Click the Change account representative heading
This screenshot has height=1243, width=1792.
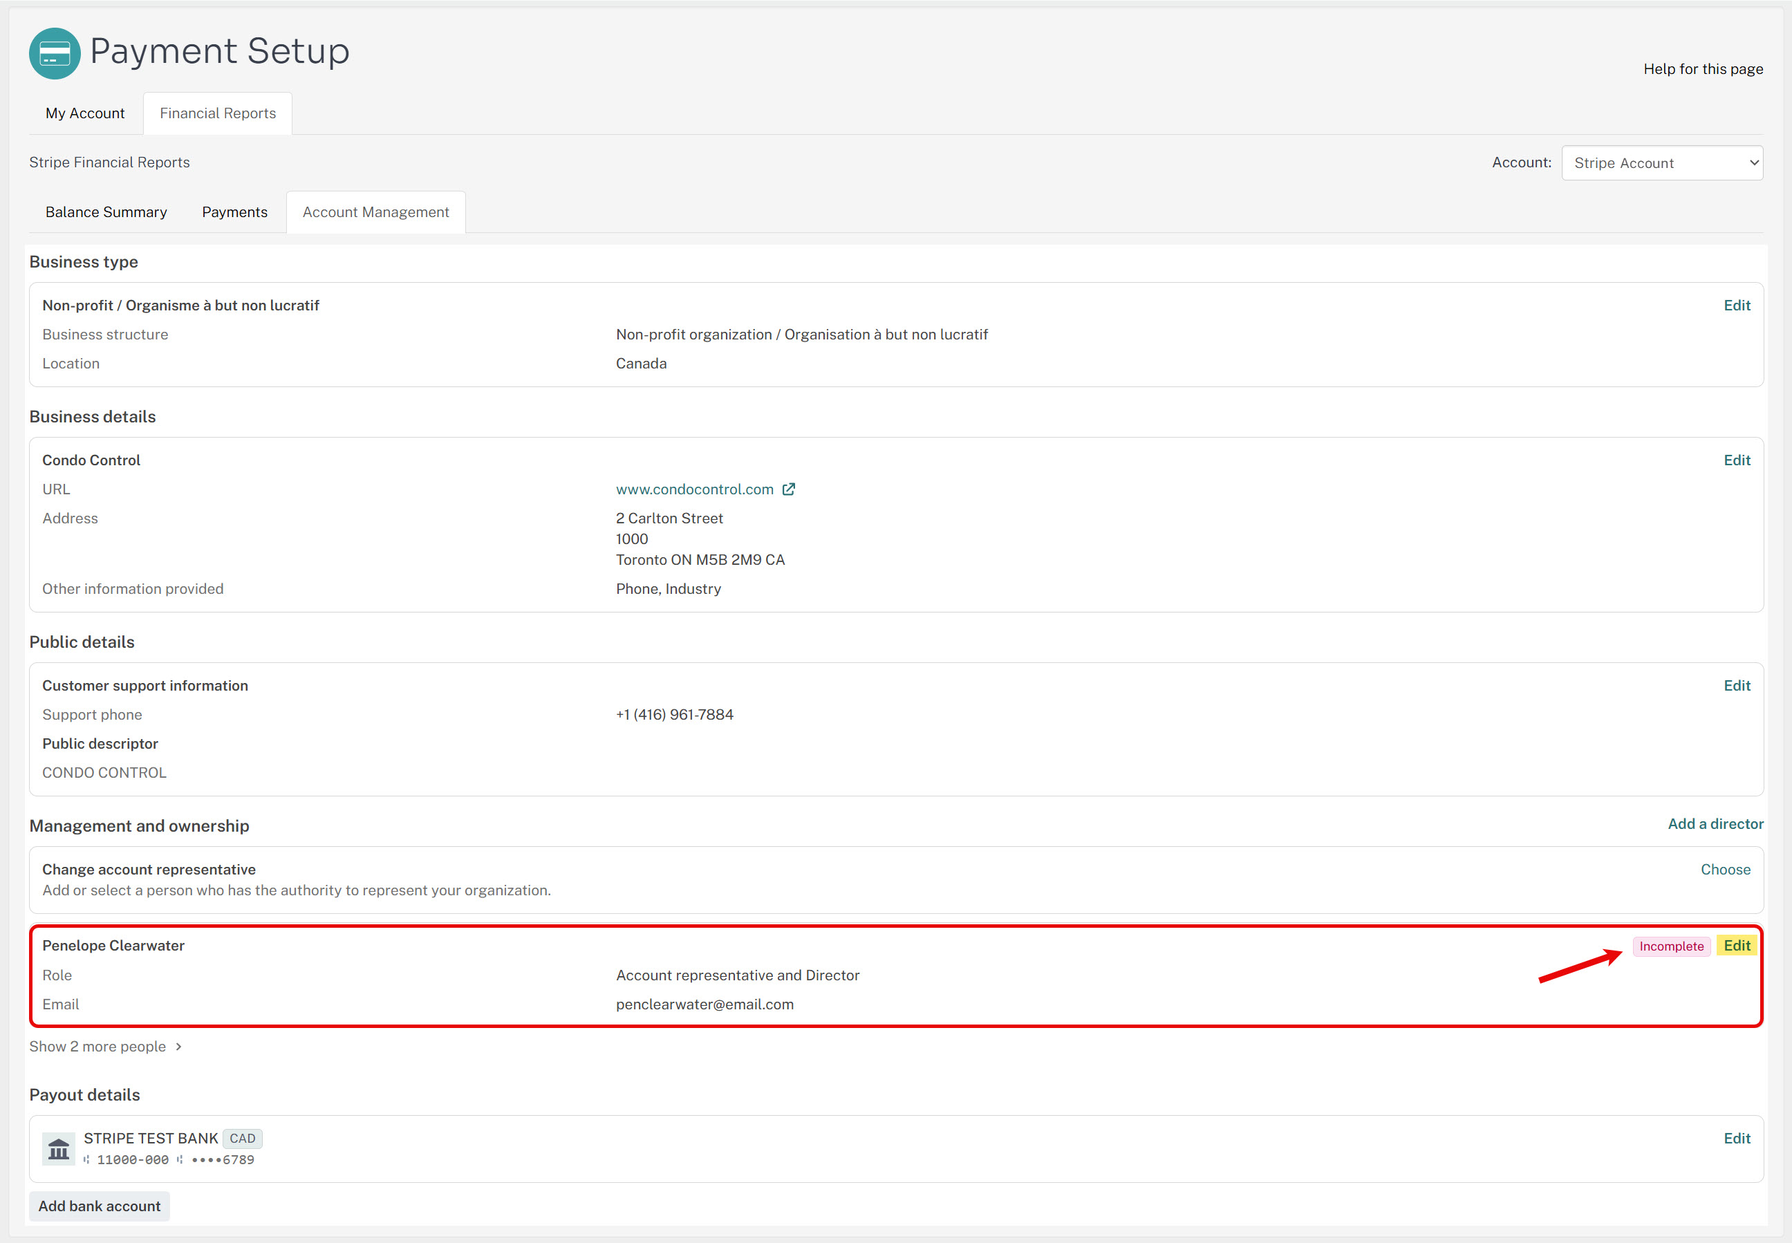pos(149,869)
